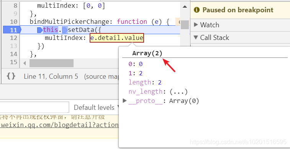Click the horizontal scrollbar thumb under the code
290x149 pixels.
(51, 63)
